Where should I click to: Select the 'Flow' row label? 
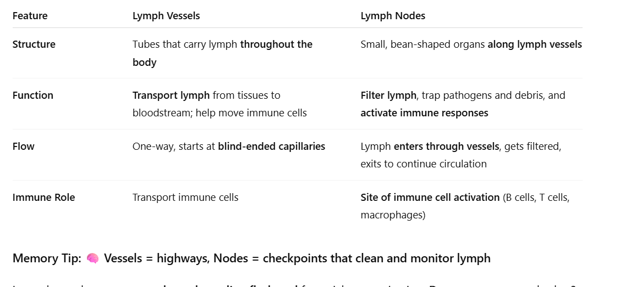23,147
